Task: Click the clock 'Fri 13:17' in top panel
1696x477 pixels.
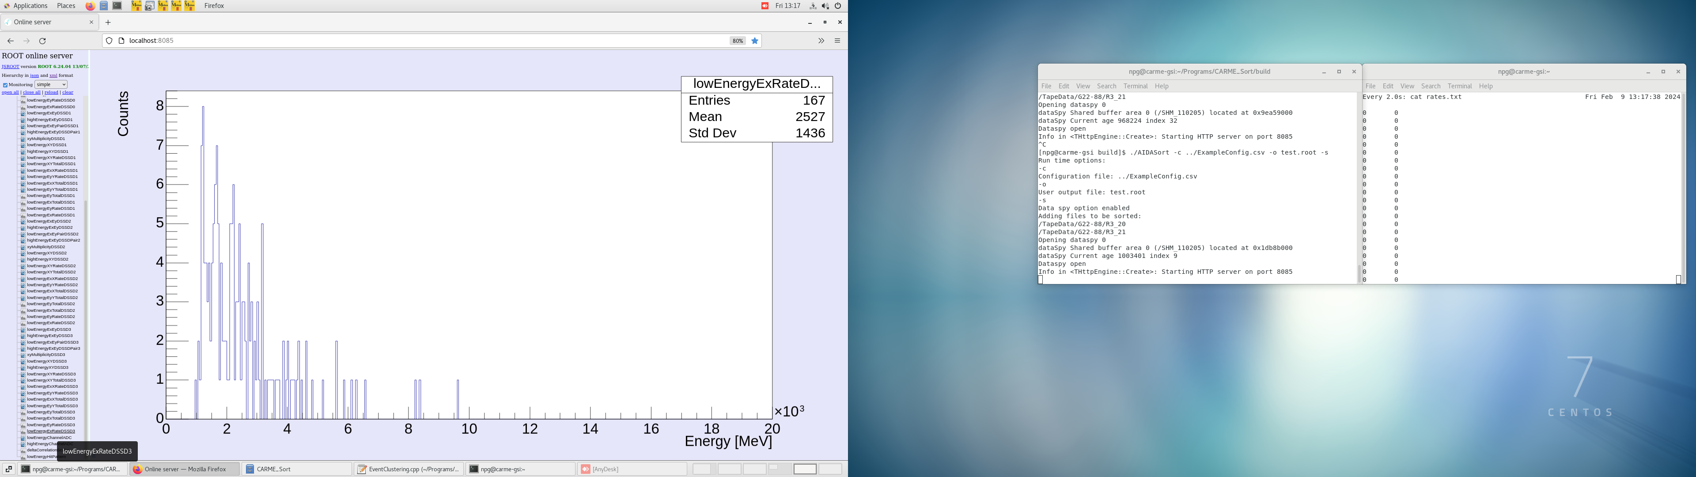Action: pos(787,6)
